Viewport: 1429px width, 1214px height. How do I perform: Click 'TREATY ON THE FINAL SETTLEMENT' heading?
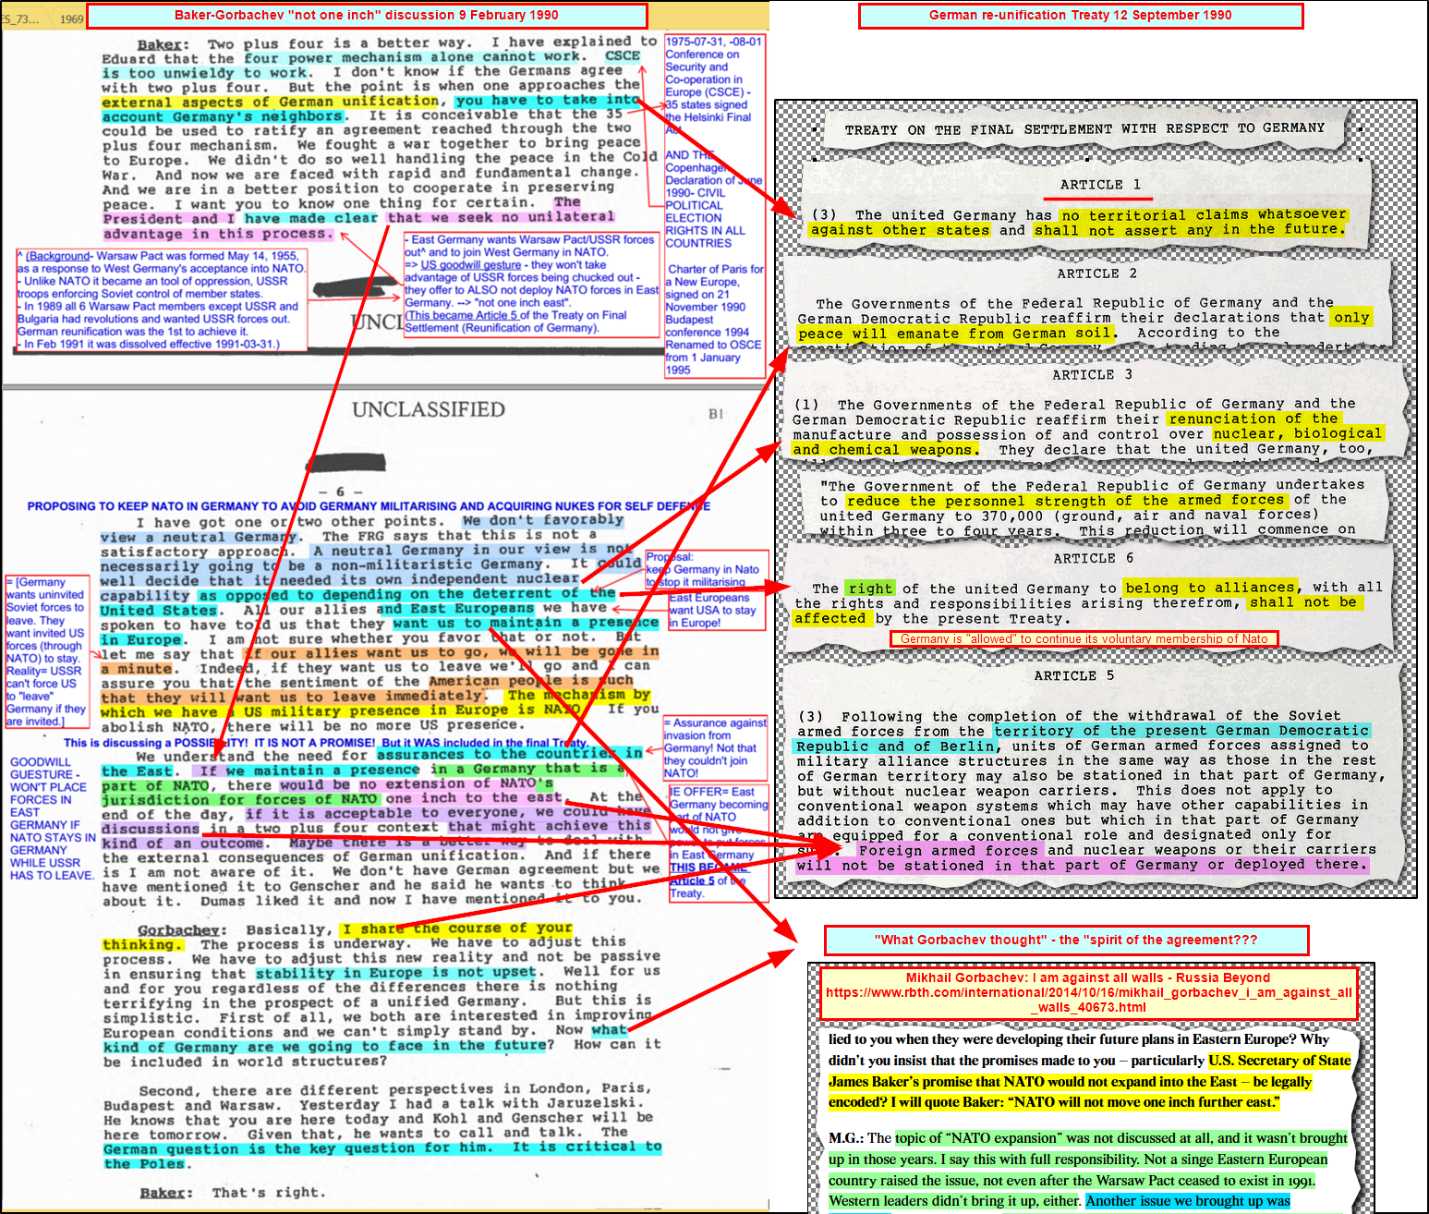1084,128
